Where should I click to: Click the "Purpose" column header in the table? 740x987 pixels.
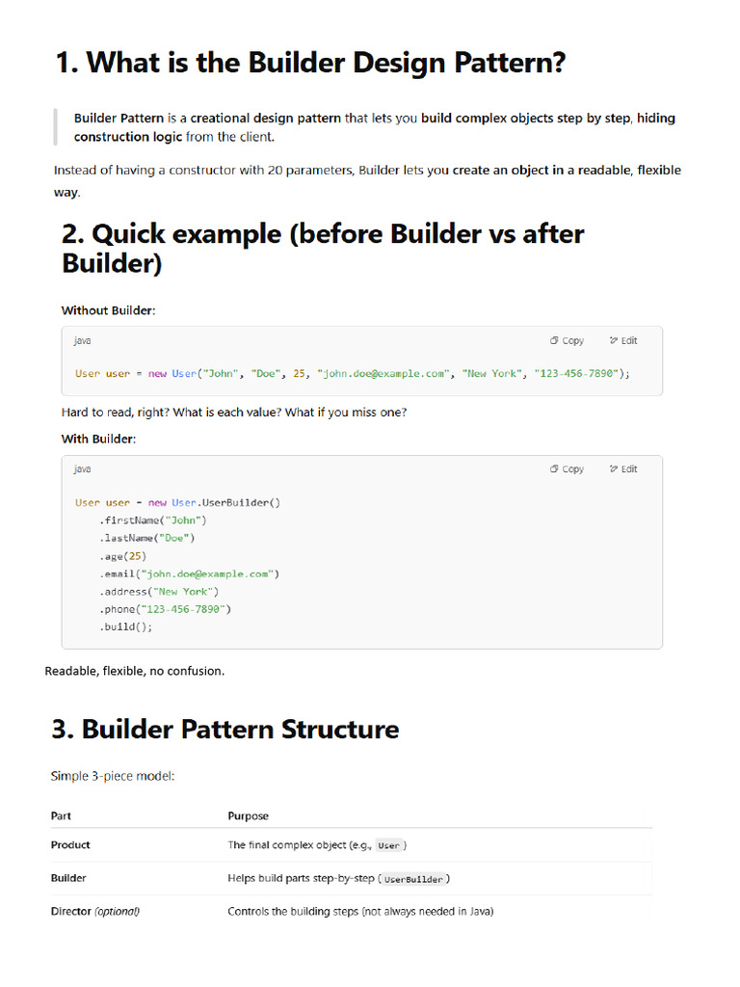pyautogui.click(x=248, y=815)
